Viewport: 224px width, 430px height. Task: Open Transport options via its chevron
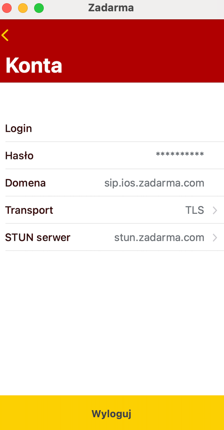(215, 210)
